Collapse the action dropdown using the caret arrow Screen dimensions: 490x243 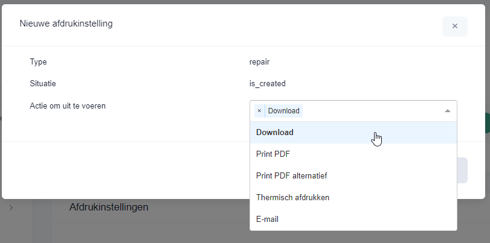pyautogui.click(x=448, y=111)
